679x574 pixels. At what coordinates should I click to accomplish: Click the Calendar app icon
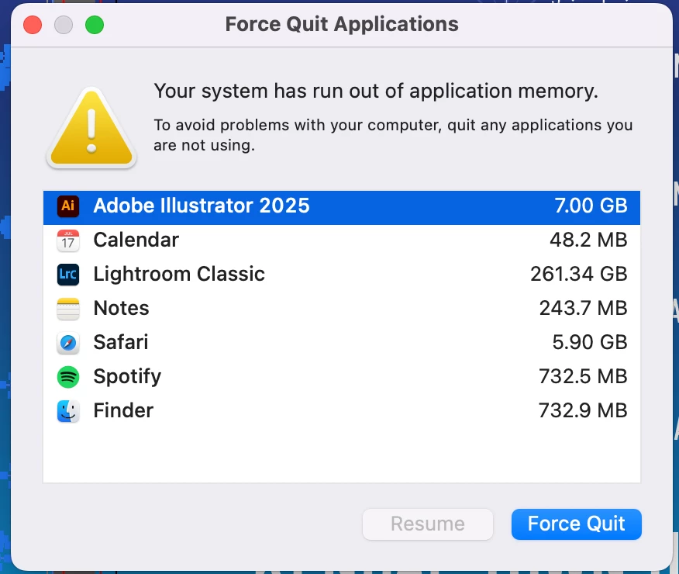coord(68,240)
